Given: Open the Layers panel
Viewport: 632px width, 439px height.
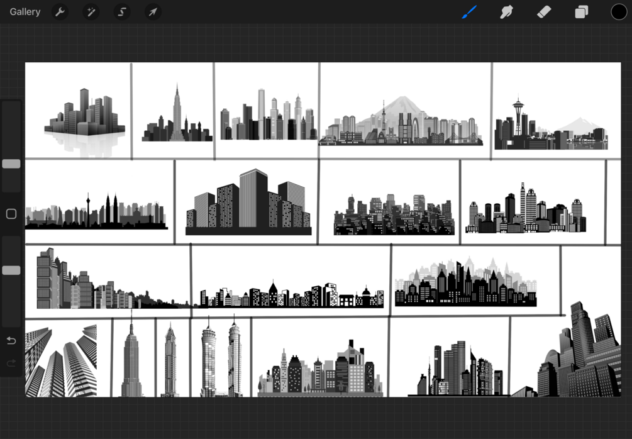Looking at the screenshot, I should pyautogui.click(x=580, y=11).
